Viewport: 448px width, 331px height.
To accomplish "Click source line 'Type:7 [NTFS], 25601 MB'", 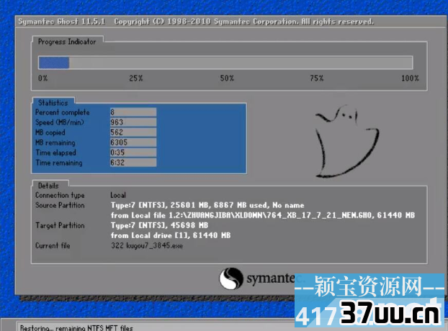I will [x=207, y=206].
